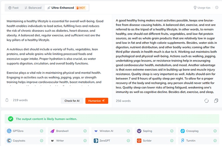
Task: Click the regenerate output icon
Action: (206, 101)
